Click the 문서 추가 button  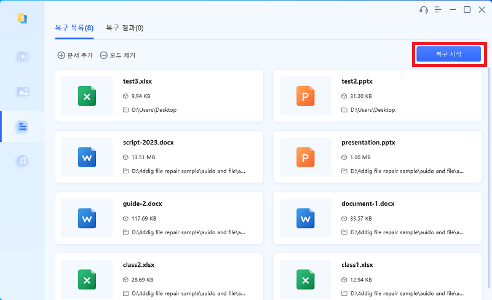(75, 55)
